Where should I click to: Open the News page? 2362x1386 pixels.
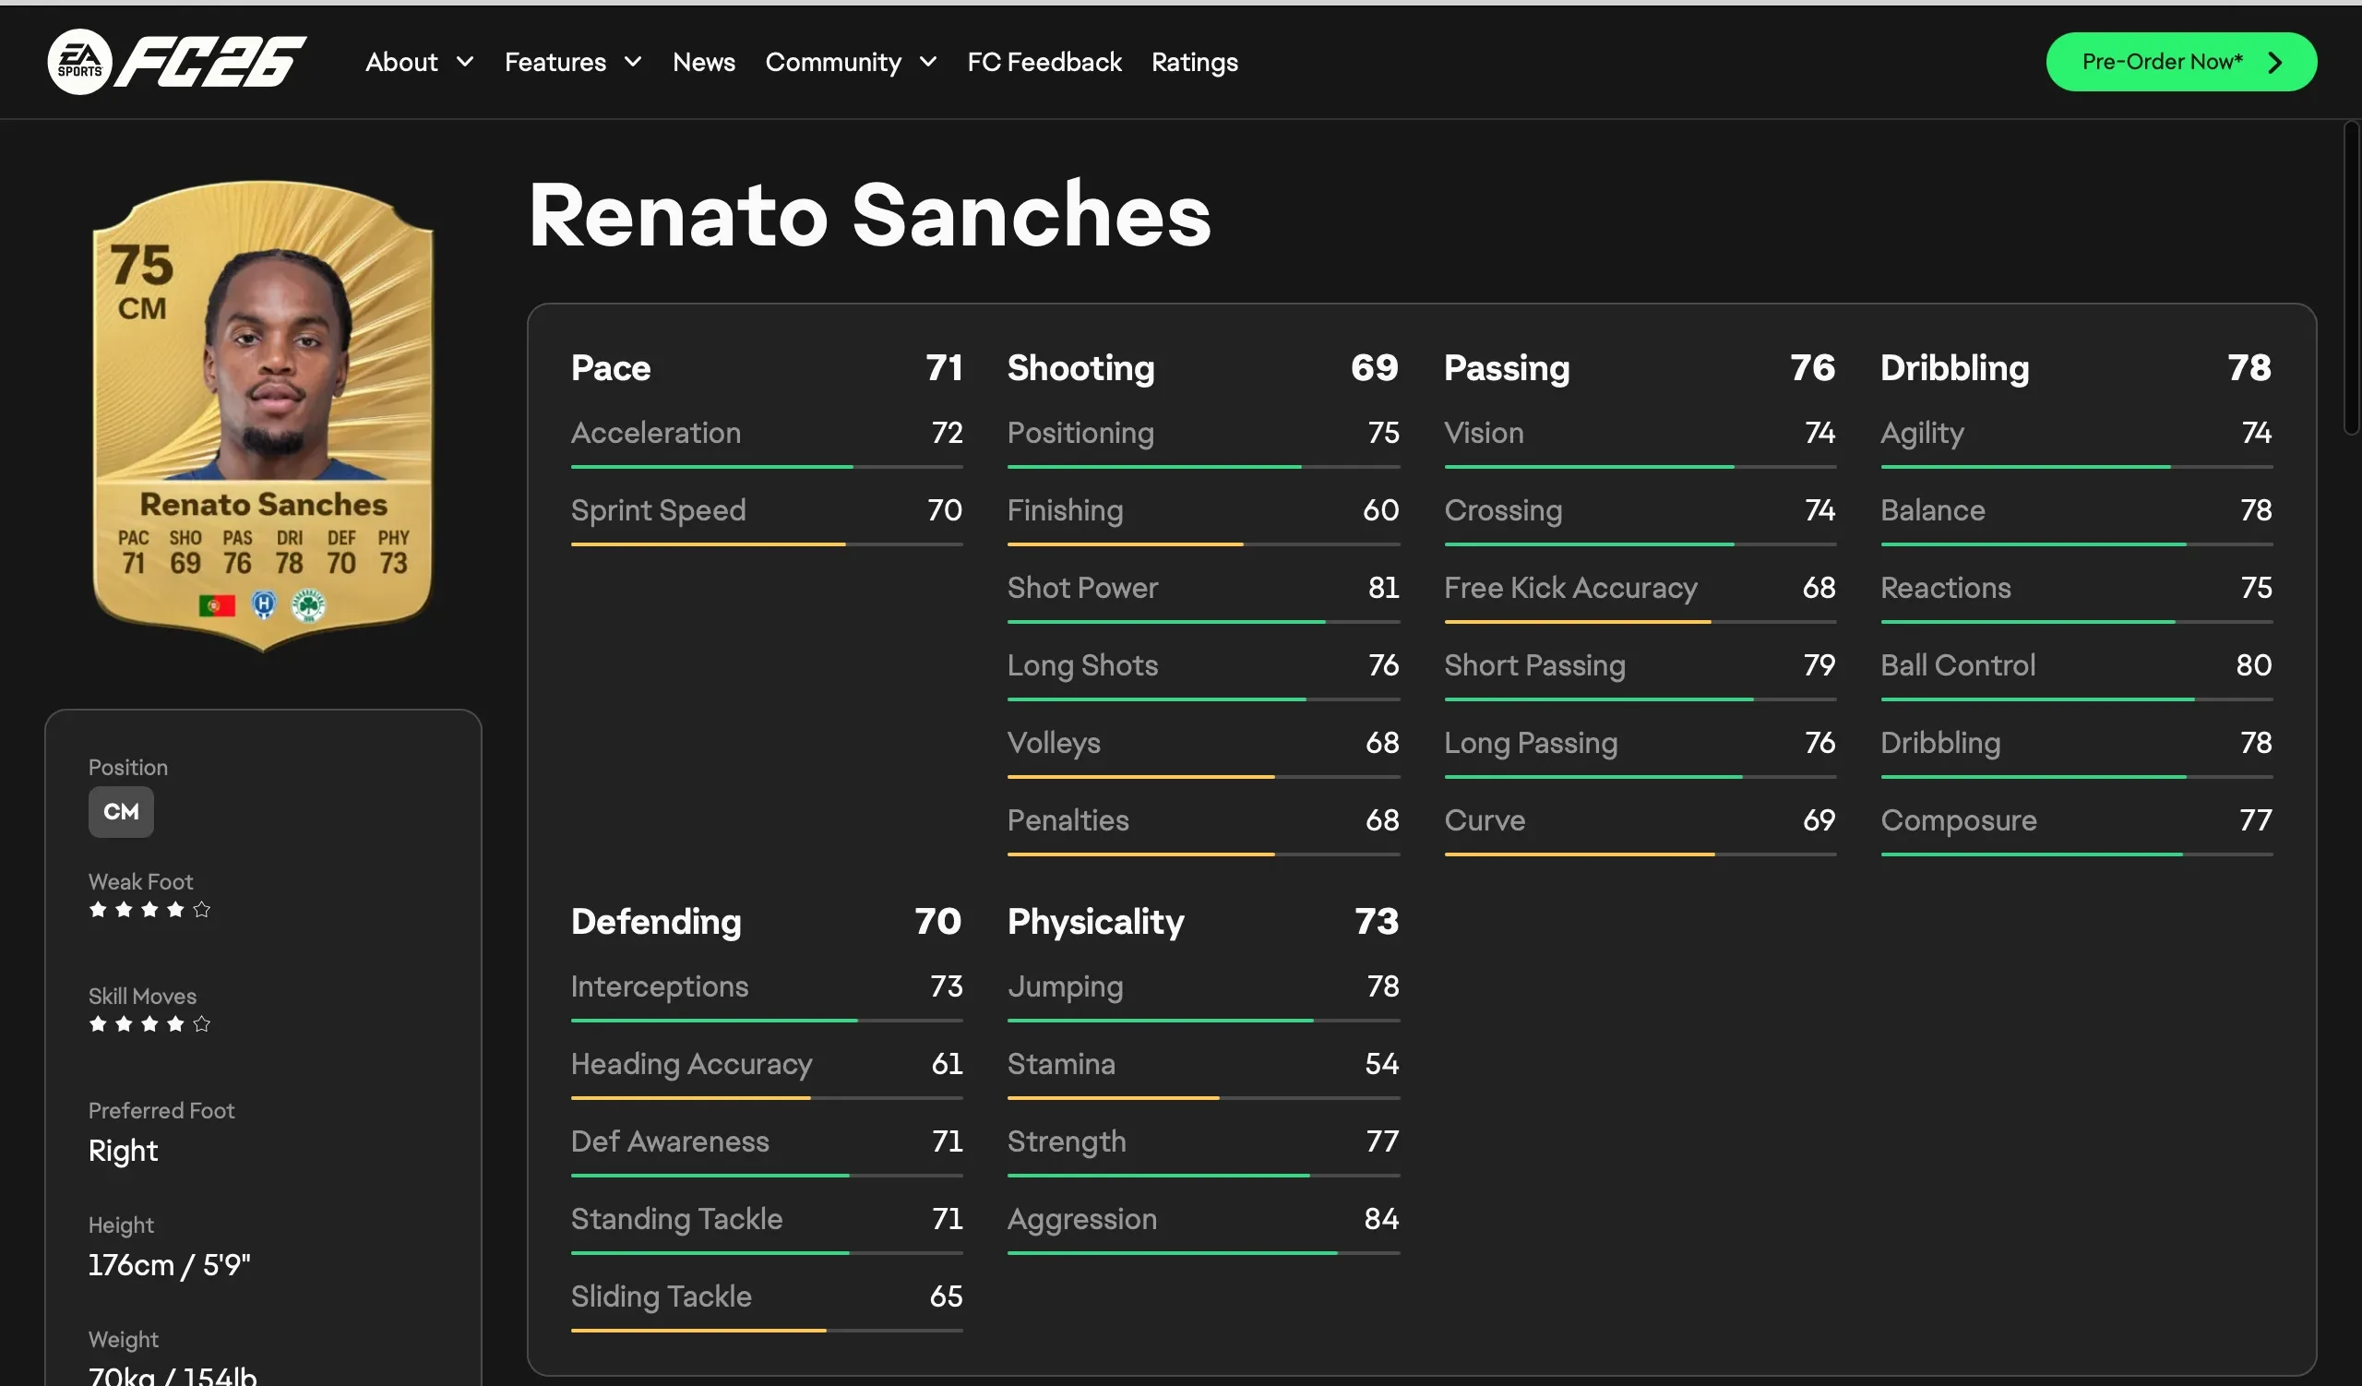pos(703,62)
